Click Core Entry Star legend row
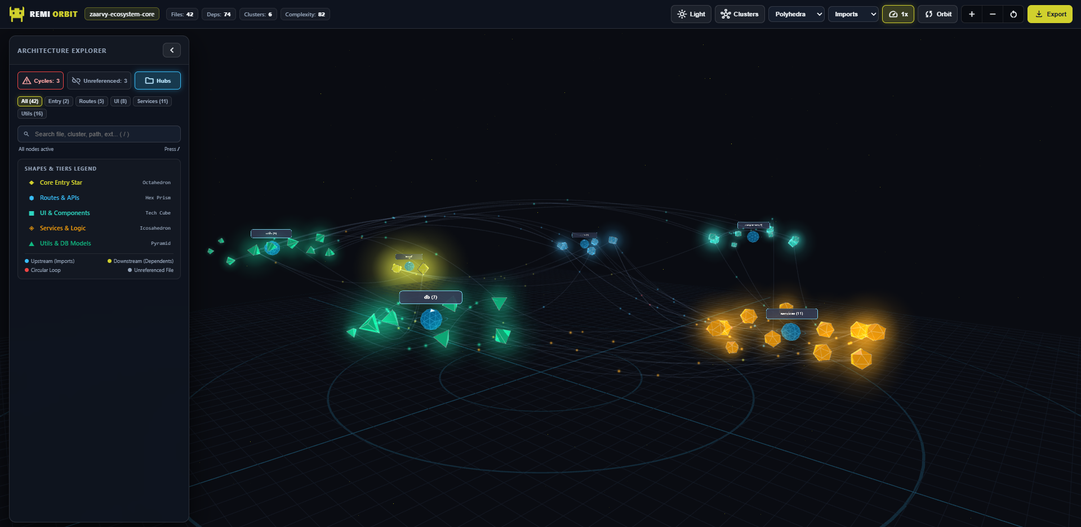 (99, 182)
